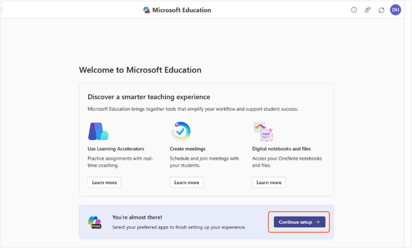The height and width of the screenshot is (248, 412).
Task: Click the people settings icon in header
Action: coord(368,10)
